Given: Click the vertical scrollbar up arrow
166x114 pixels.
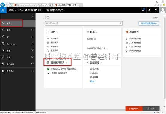Looking at the screenshot, I should tap(165, 16).
